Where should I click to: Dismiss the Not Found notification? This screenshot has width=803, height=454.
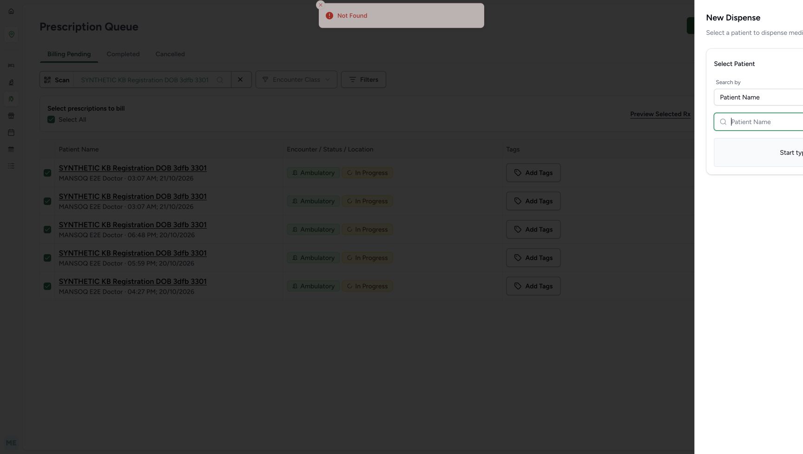tap(320, 5)
